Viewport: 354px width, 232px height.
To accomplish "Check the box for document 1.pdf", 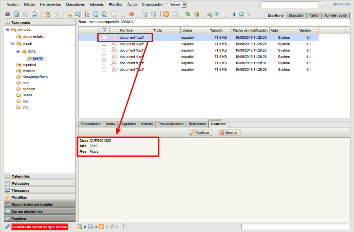I will click(x=104, y=37).
